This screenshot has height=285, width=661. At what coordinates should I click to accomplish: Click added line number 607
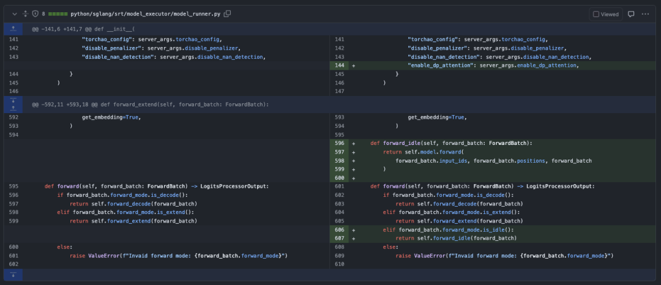(x=339, y=239)
